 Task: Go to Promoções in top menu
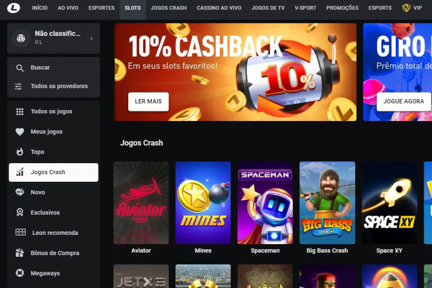(x=343, y=8)
